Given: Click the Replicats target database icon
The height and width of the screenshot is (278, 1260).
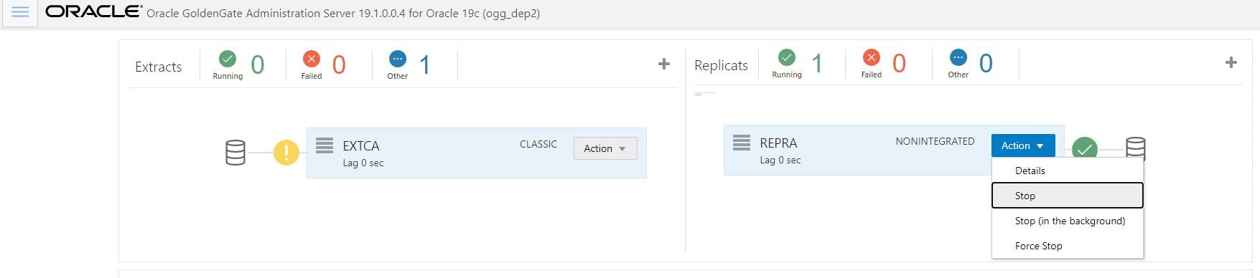Looking at the screenshot, I should (1135, 148).
